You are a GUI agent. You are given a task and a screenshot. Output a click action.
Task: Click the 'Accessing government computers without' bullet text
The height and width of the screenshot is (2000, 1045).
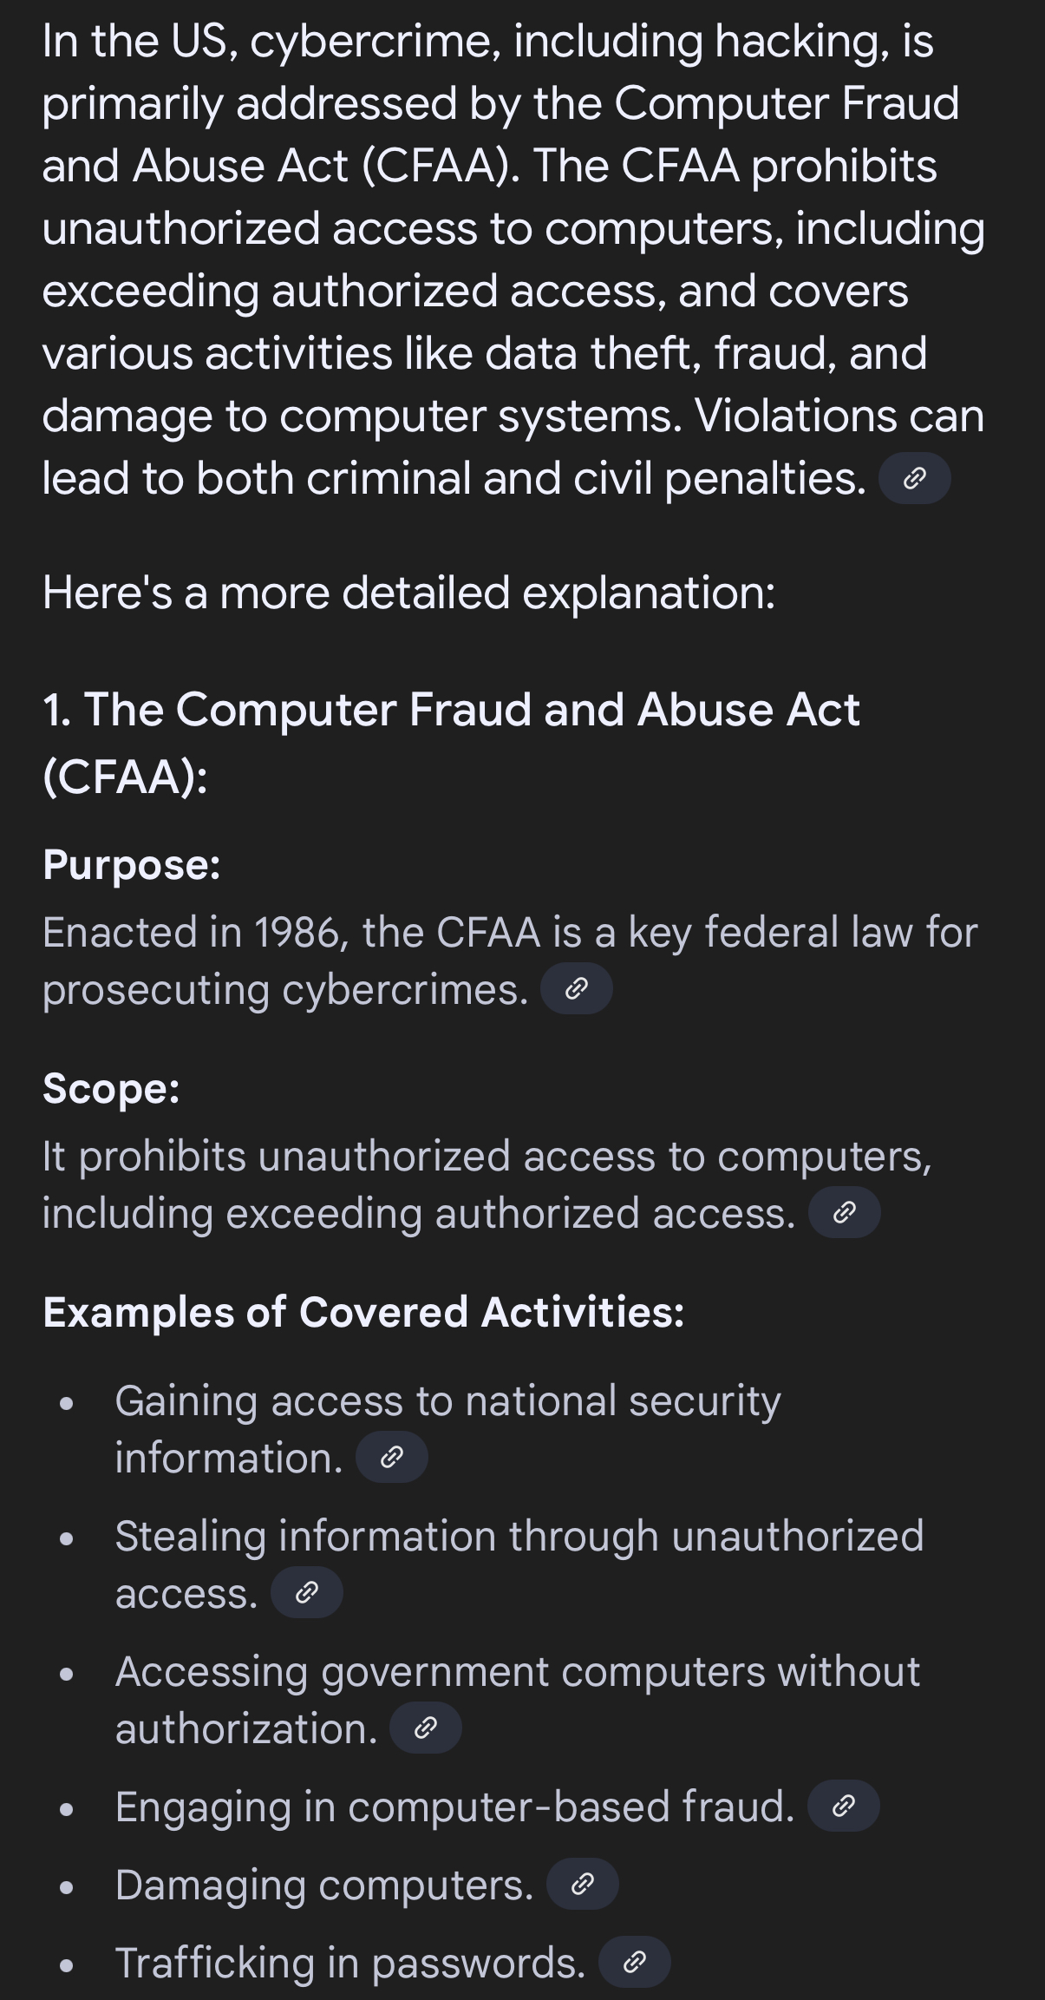[x=518, y=1672]
